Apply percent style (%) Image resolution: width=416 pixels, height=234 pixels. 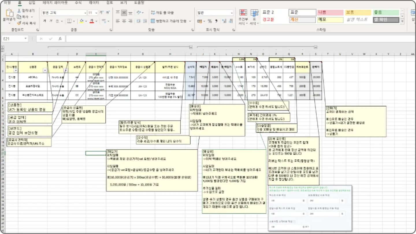click(x=210, y=21)
